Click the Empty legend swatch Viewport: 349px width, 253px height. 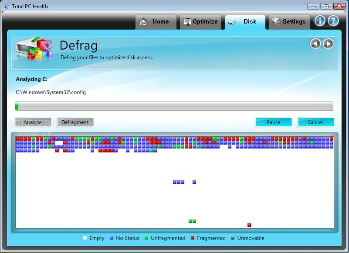[x=85, y=238]
